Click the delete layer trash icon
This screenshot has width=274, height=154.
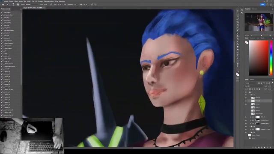[x=270, y=148]
